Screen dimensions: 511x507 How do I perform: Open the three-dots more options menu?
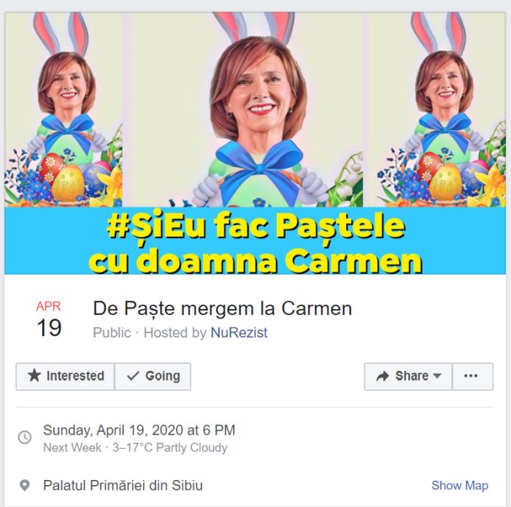point(472,376)
